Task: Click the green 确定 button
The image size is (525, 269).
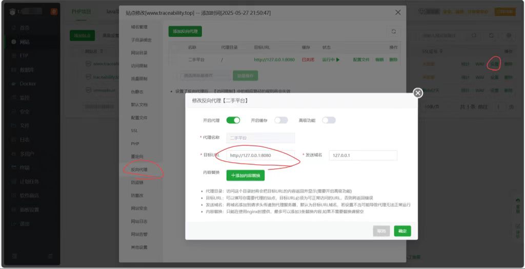Action: [402, 231]
